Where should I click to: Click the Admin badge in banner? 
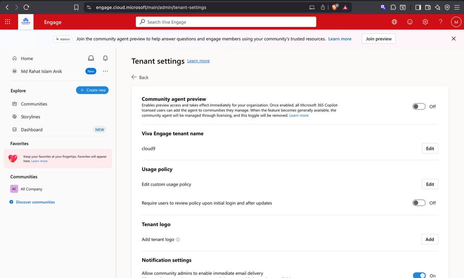pyautogui.click(x=63, y=39)
